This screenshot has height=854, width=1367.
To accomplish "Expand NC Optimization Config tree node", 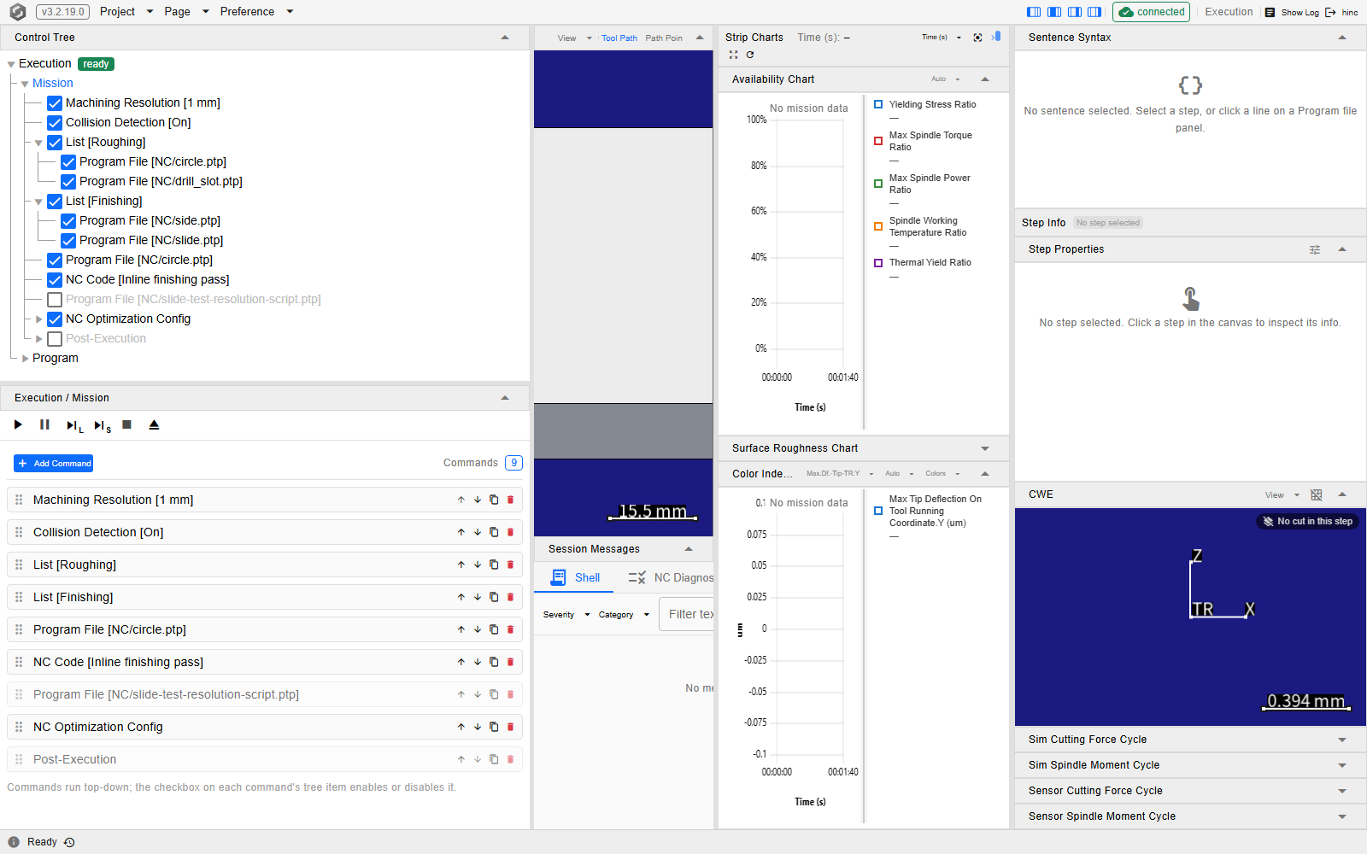I will pos(38,319).
